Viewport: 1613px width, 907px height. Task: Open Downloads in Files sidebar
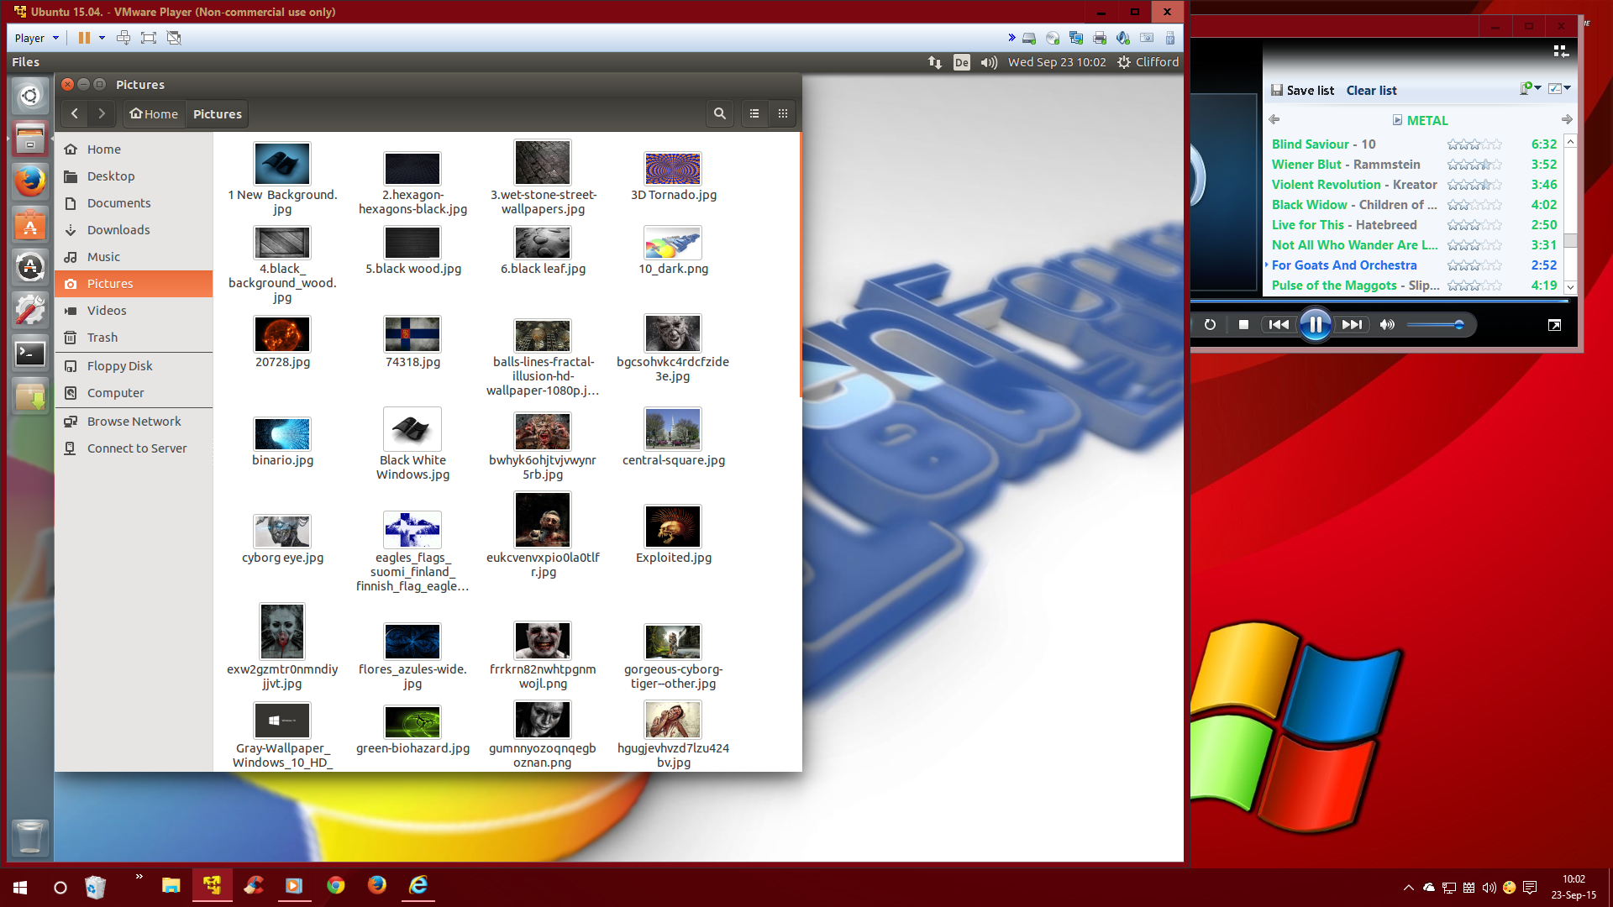[x=134, y=230]
